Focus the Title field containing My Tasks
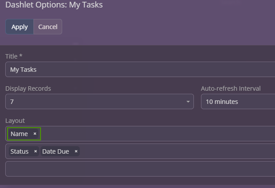This screenshot has width=275, height=188. coord(132,70)
